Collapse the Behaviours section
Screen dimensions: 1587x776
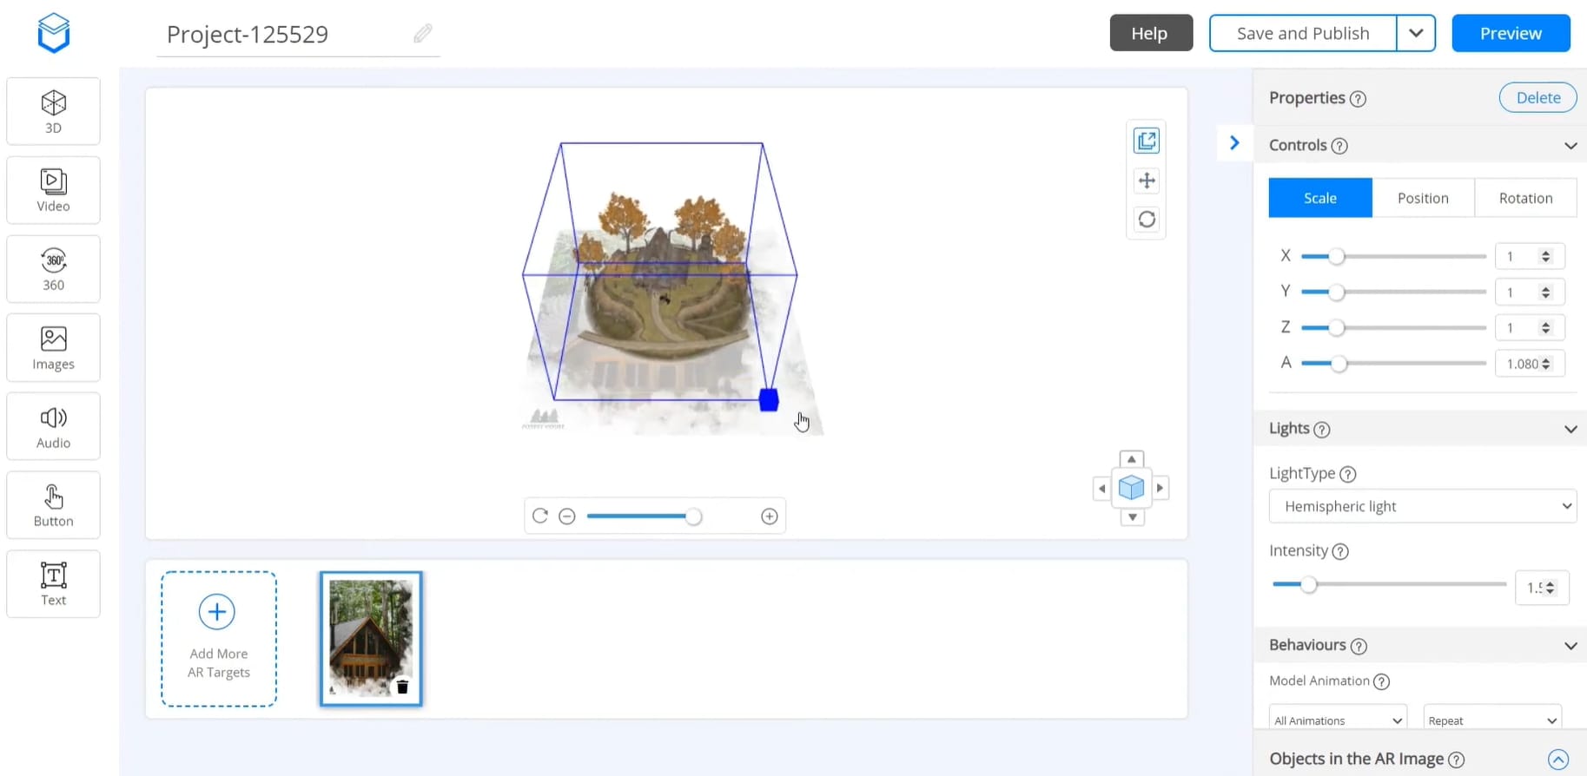click(1570, 646)
